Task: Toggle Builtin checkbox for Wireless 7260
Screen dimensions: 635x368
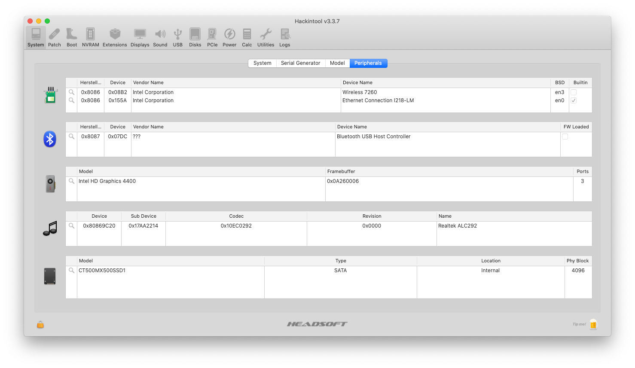Action: [x=574, y=92]
